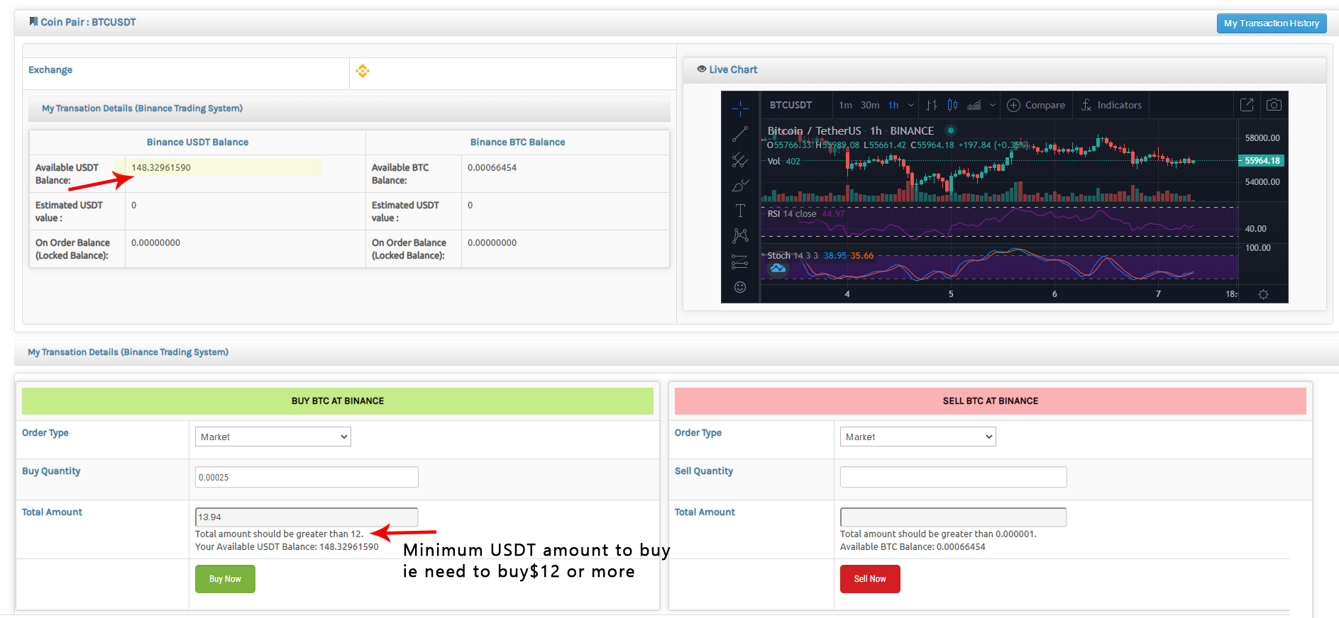The image size is (1339, 618).
Task: Click the Binance BTC Balance header
Action: 517,142
